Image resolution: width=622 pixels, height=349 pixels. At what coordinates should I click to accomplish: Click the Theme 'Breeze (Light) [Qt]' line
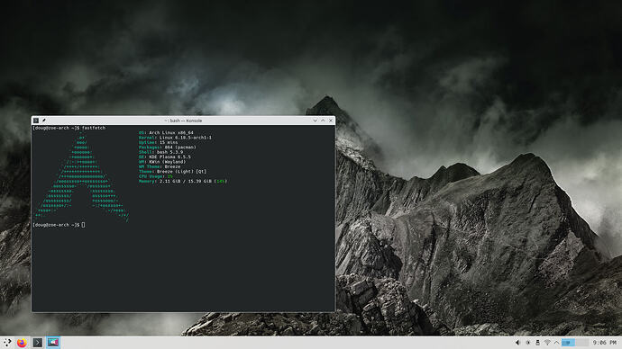coord(172,171)
